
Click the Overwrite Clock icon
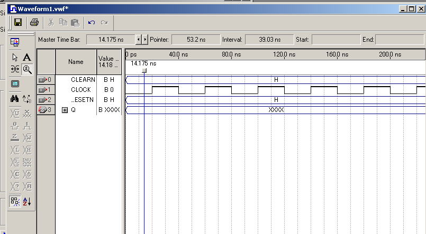point(26,174)
